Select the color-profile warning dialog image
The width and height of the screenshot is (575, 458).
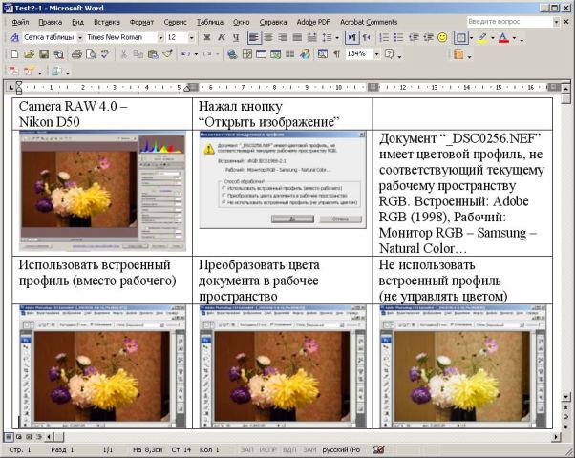(283, 179)
